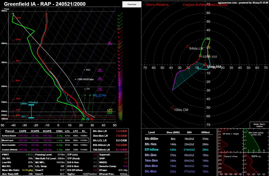Click the 2360m effective inflow top label
This screenshot has height=176, width=269.
click(x=24, y=104)
